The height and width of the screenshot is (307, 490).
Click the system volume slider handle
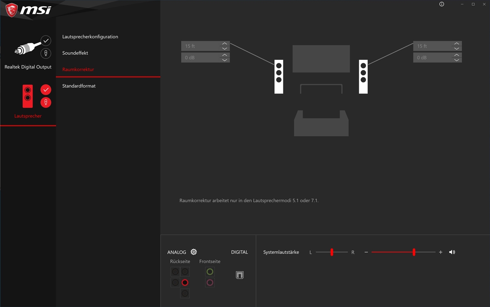(x=414, y=252)
